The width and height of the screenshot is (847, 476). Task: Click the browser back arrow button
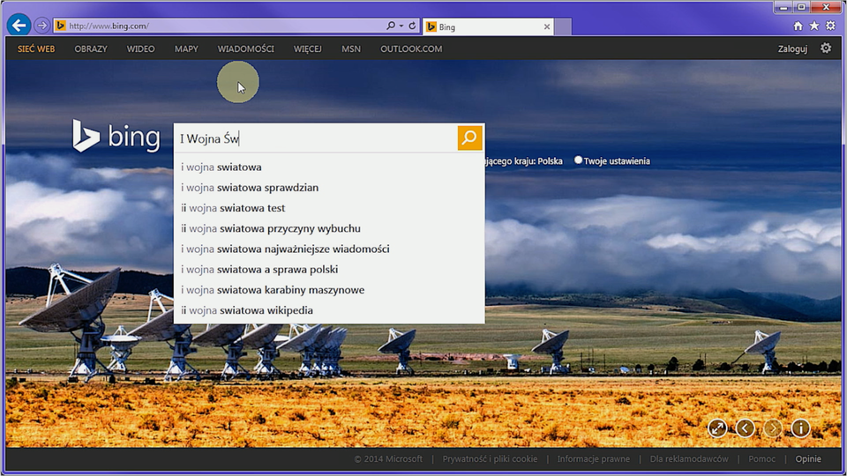19,25
